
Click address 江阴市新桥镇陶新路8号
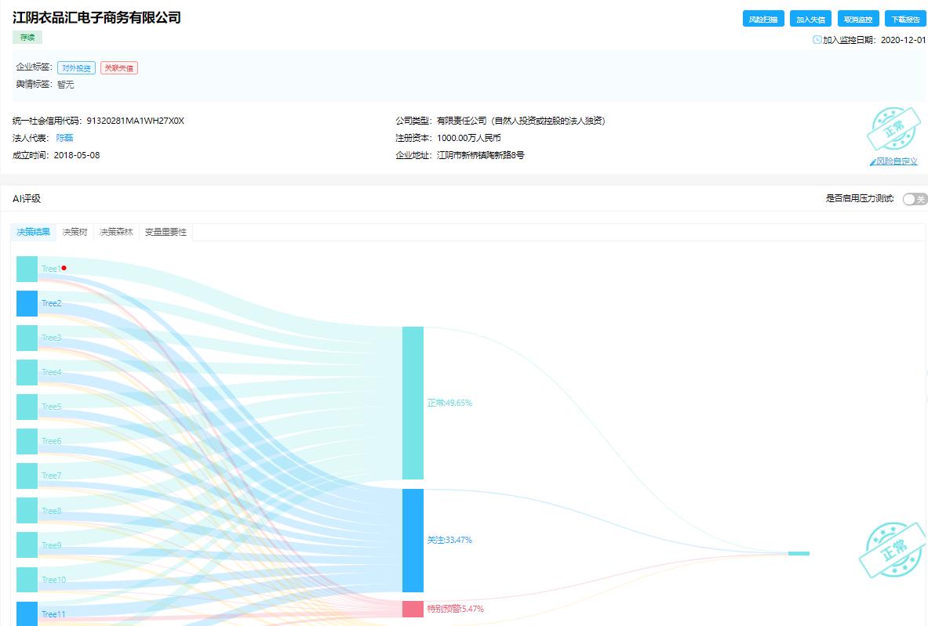pos(481,155)
